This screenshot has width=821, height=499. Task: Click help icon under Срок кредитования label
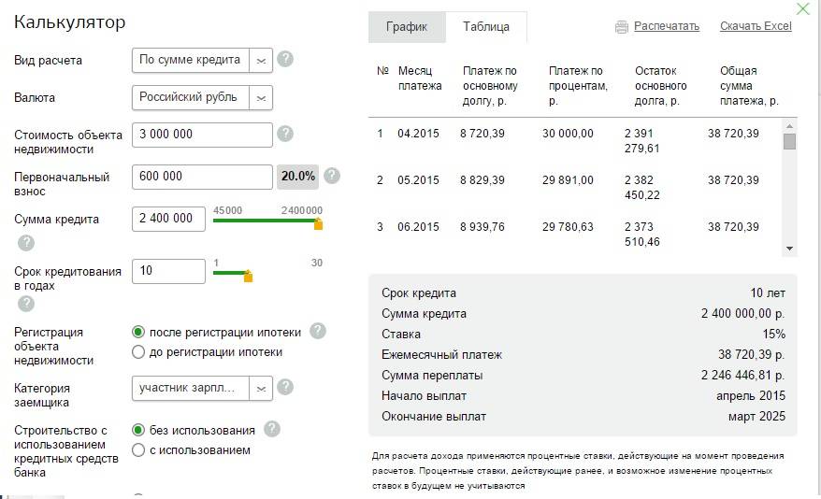(x=26, y=304)
